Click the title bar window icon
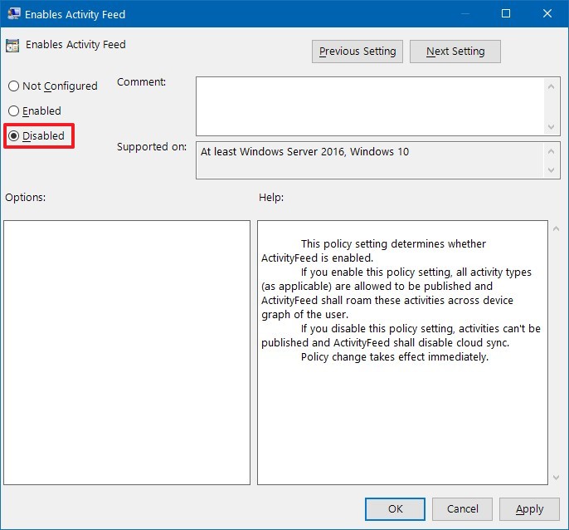 tap(14, 14)
